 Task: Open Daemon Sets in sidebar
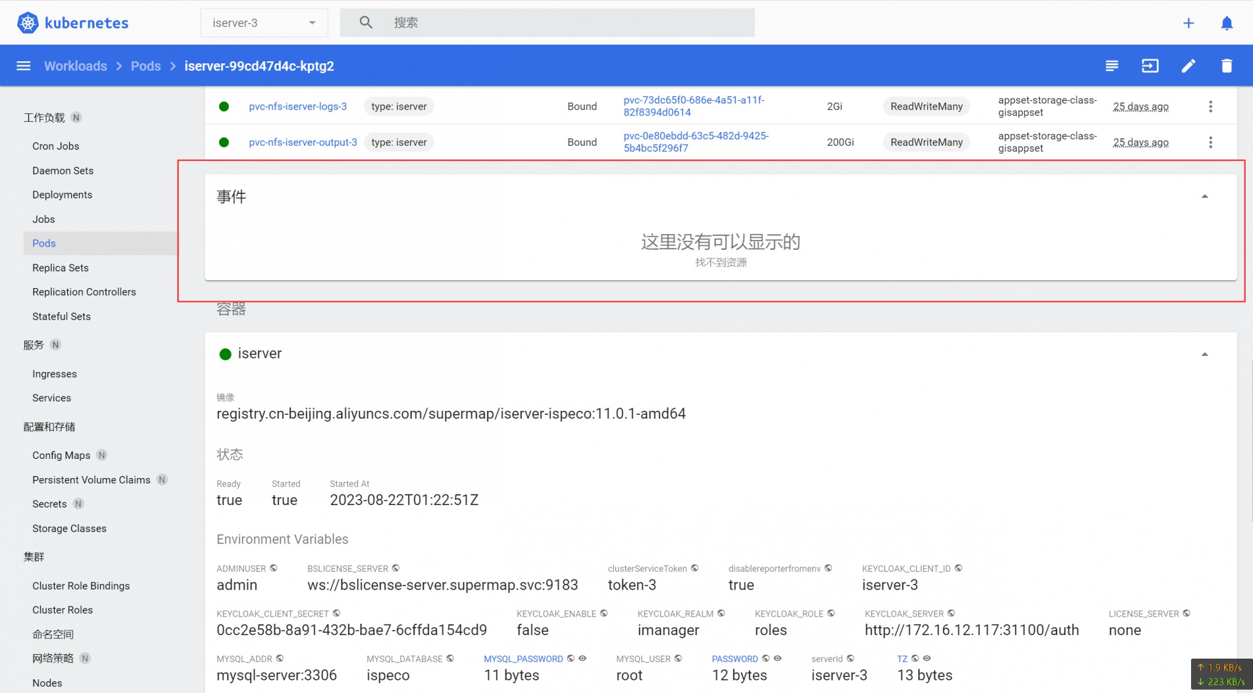click(63, 170)
